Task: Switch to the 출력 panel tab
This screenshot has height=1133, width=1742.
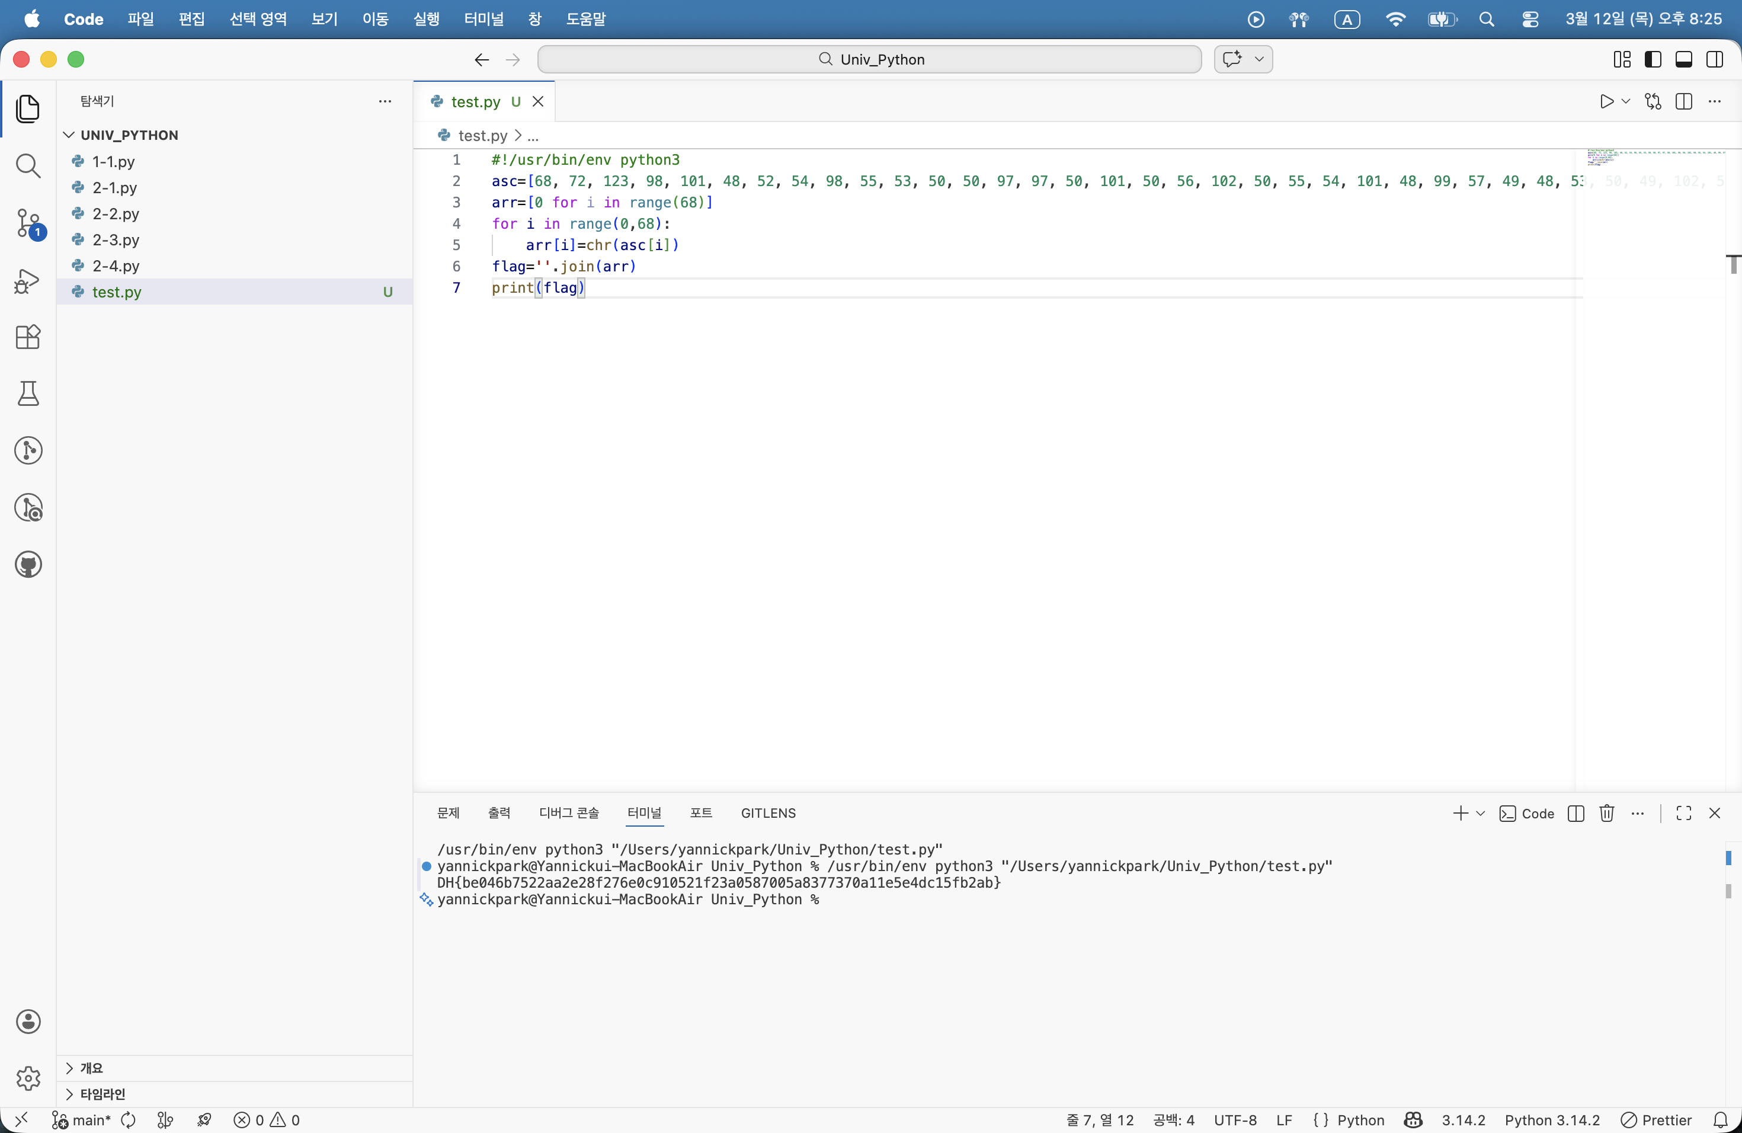Action: coord(499,813)
